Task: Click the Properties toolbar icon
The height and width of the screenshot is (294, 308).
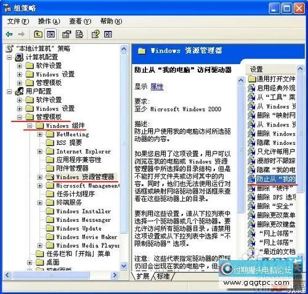Action: click(67, 34)
